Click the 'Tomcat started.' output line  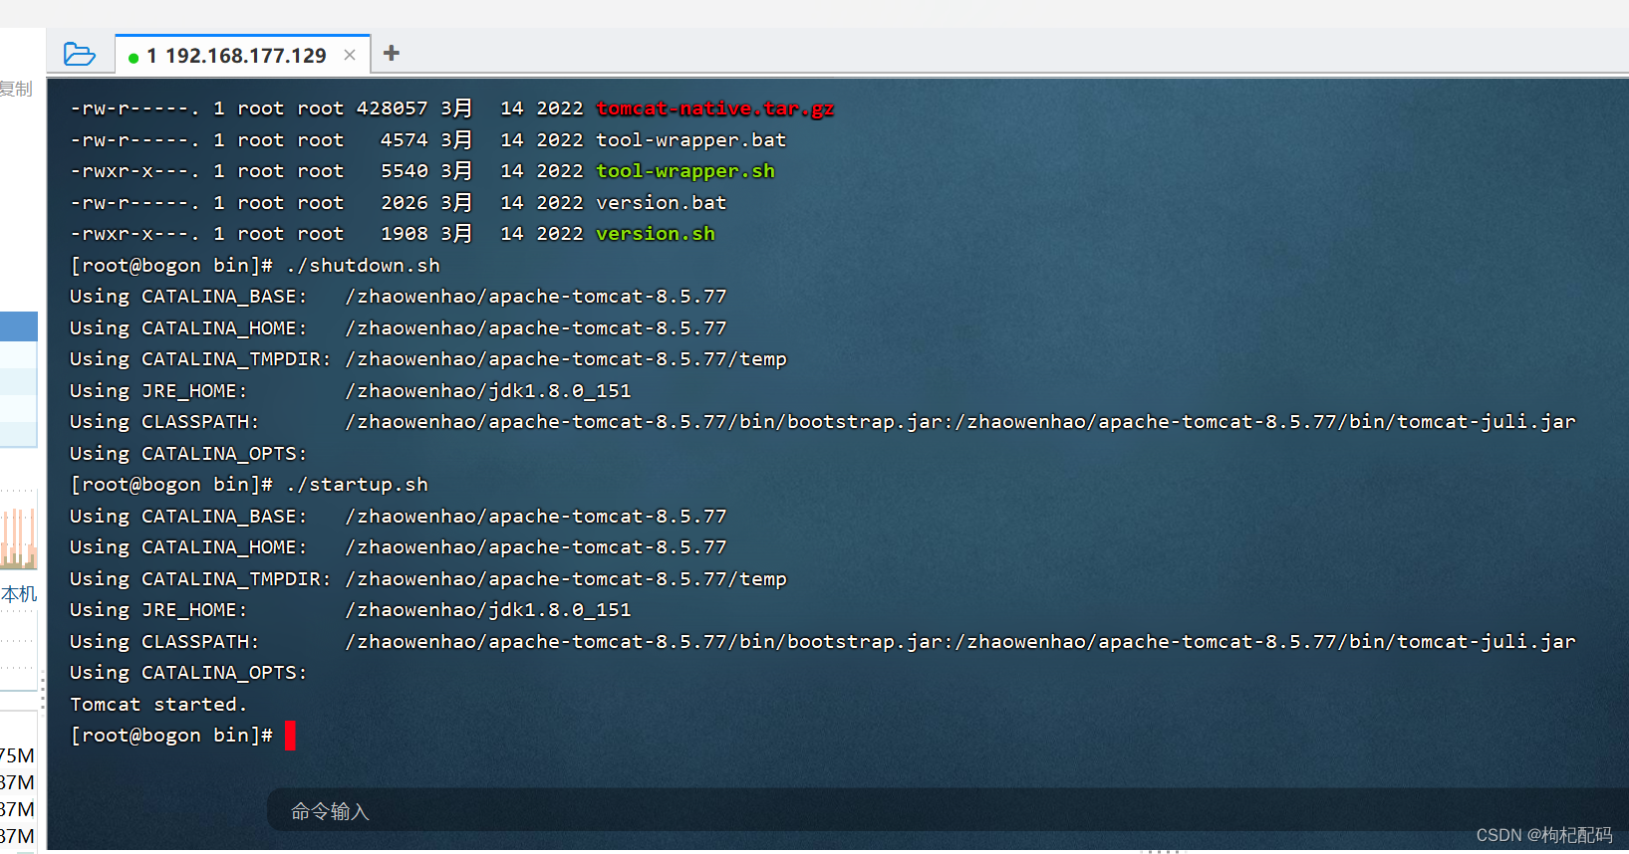[158, 705]
